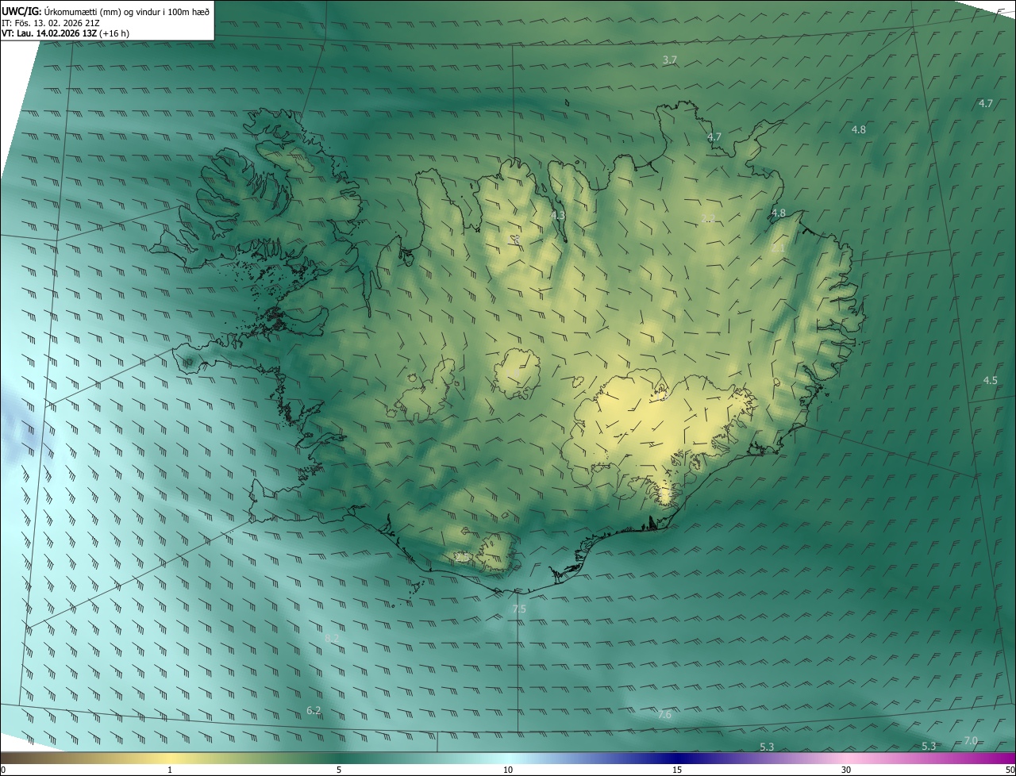Select the initial time line "IT: Fös. 13. 02. 2026 21Z"
This screenshot has height=776, width=1016.
pos(51,22)
